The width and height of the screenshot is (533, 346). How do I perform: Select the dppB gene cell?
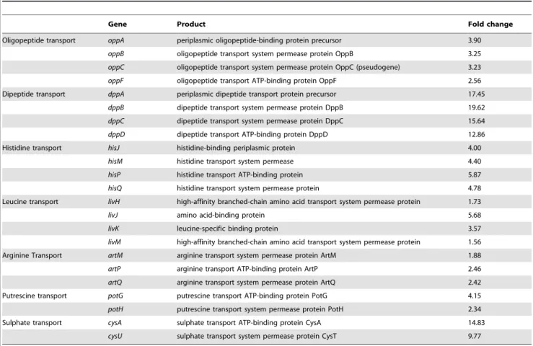pyautogui.click(x=116, y=107)
